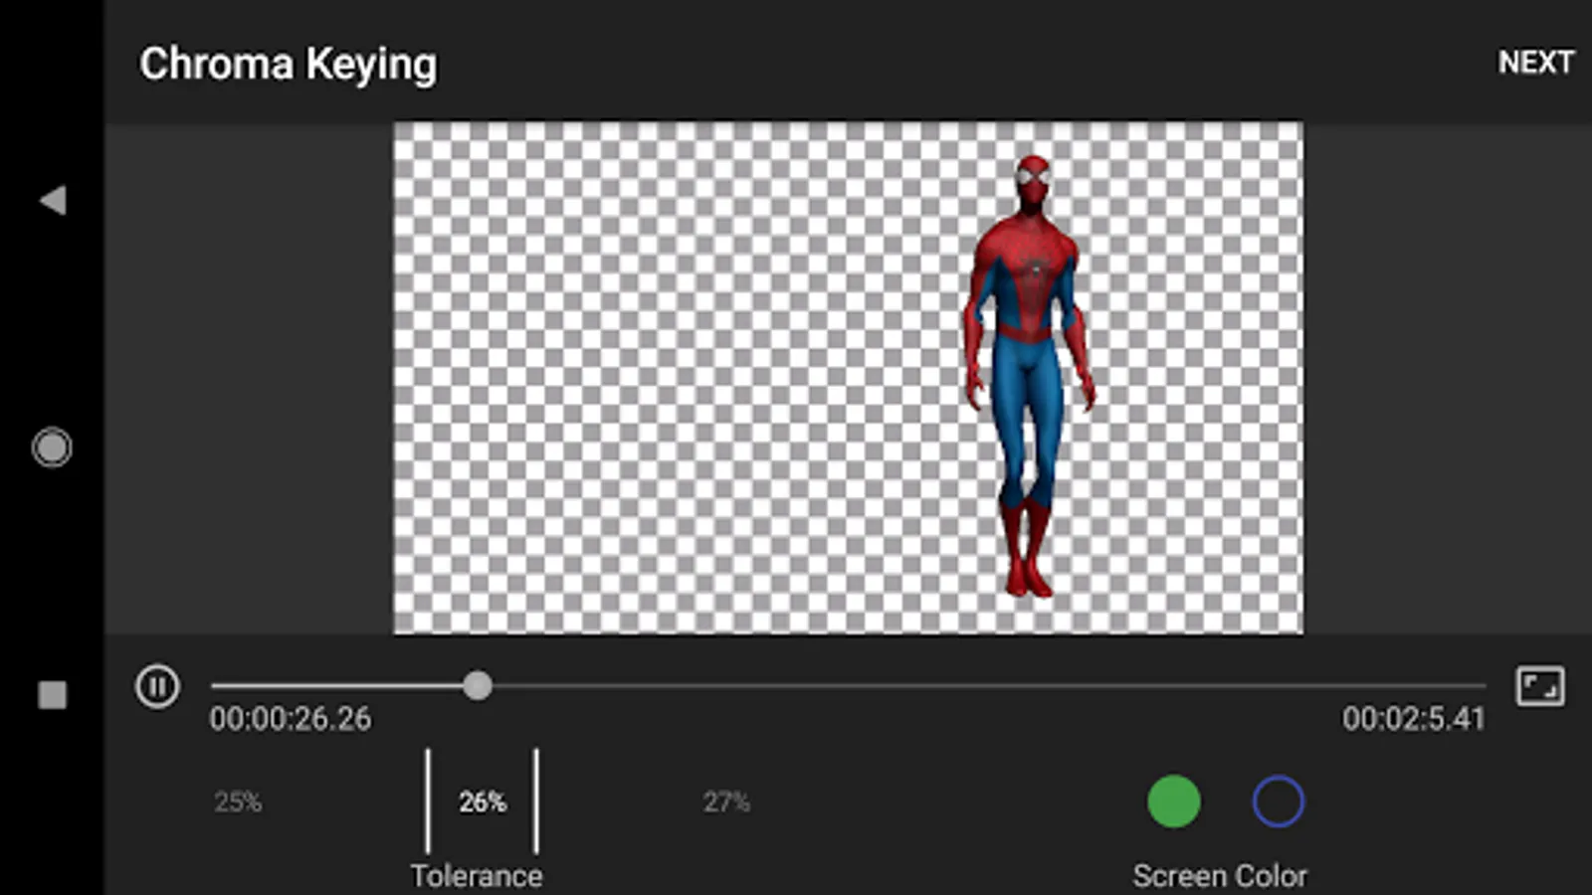This screenshot has width=1592, height=895.
Task: Pause the video preview
Action: point(157,686)
